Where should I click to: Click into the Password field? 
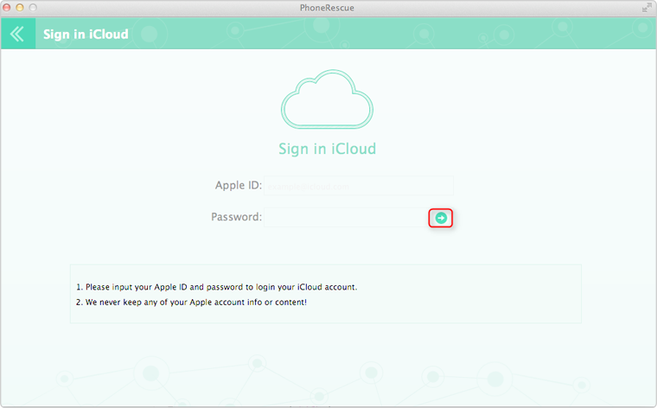coord(346,218)
